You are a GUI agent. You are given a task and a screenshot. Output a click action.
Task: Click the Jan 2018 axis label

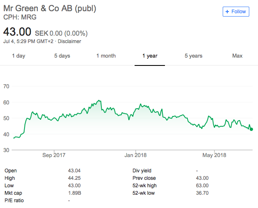135,155
